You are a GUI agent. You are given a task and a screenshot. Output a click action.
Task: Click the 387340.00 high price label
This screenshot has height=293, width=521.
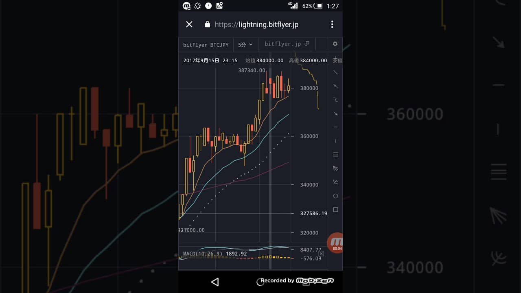coord(252,70)
